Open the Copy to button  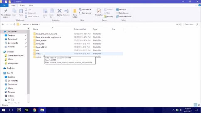[52, 13]
